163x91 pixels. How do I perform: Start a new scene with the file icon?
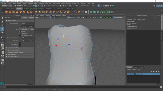click(15, 6)
